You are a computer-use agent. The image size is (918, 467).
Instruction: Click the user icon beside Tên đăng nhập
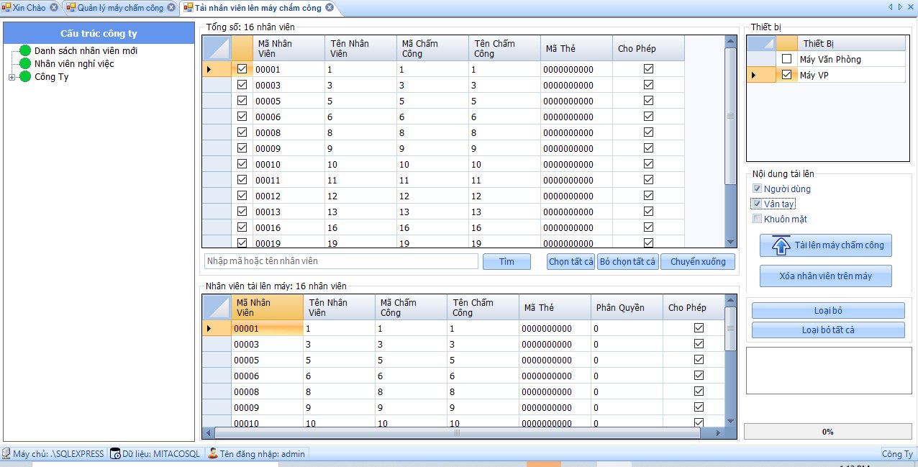(x=213, y=454)
